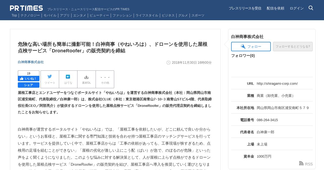This screenshot has height=170, width=324.
Task: Click the clock icon beside the date
Action: 168,63
